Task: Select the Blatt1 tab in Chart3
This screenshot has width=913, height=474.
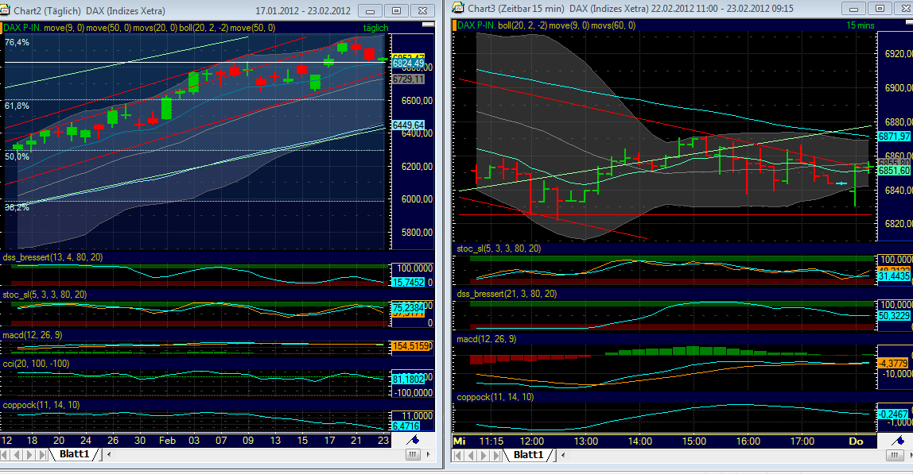Action: click(527, 455)
